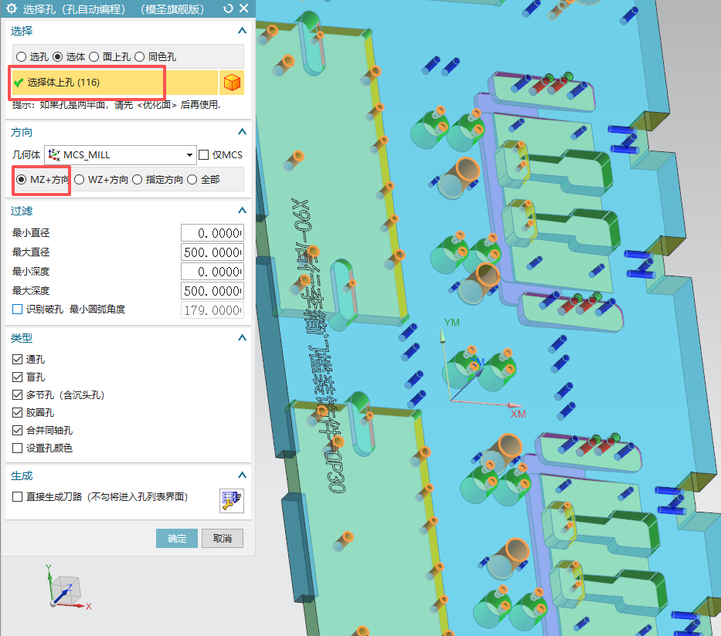The width and height of the screenshot is (721, 636).
Task: Click the generate toolpath settings icon
Action: (231, 500)
